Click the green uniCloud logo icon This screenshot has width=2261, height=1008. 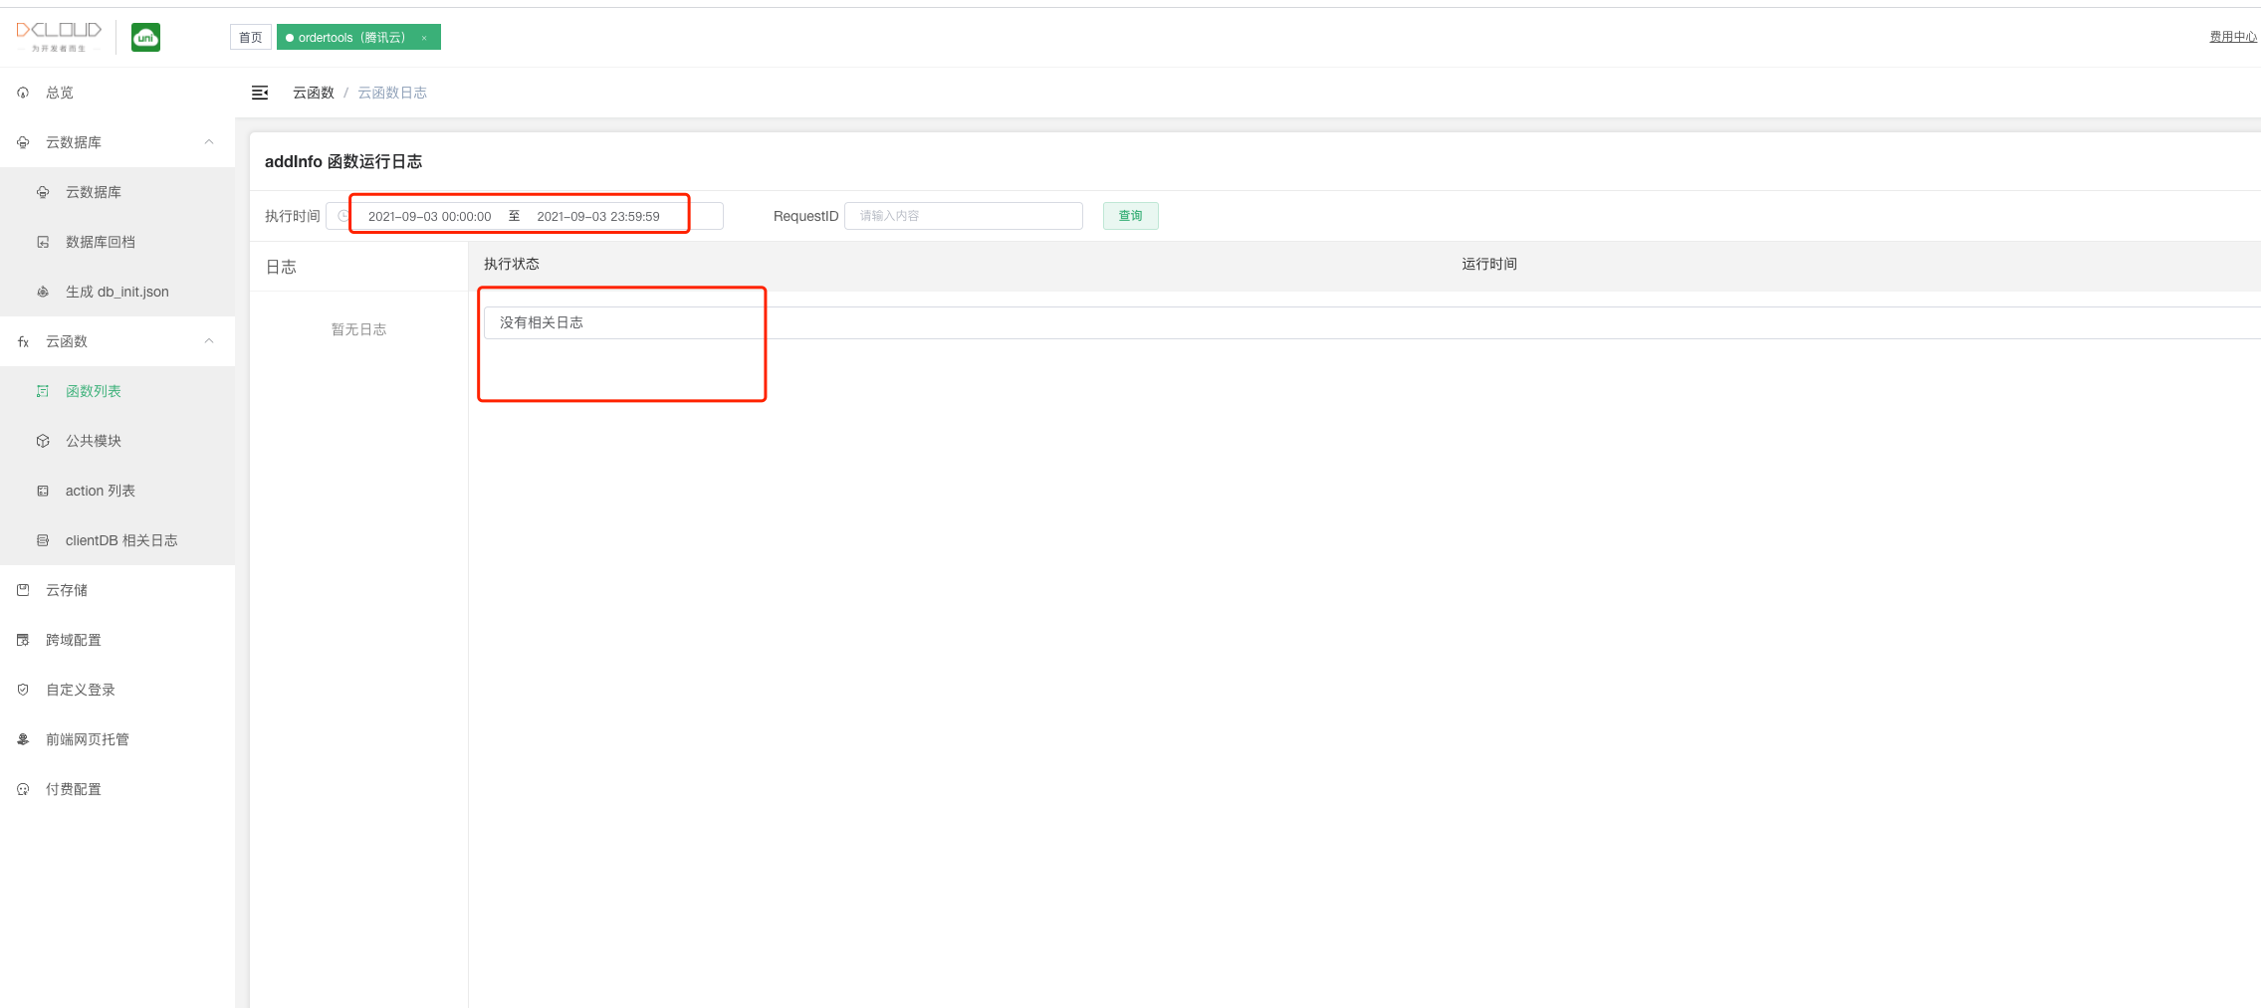tap(145, 38)
